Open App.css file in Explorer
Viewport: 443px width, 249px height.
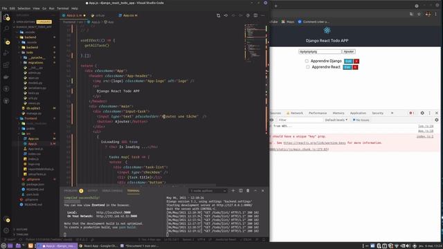pos(33,138)
